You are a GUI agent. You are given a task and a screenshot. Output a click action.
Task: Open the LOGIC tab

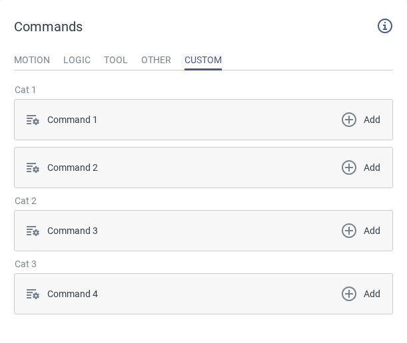click(77, 60)
